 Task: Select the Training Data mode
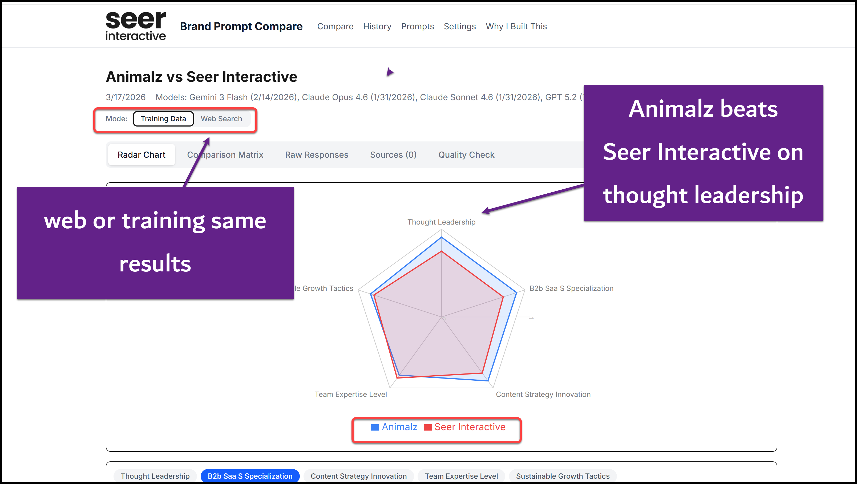click(x=163, y=119)
